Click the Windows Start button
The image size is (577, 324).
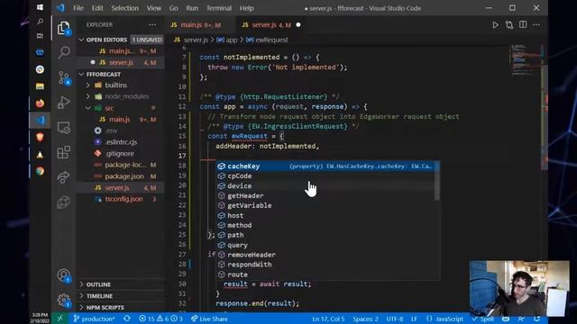point(40,7)
